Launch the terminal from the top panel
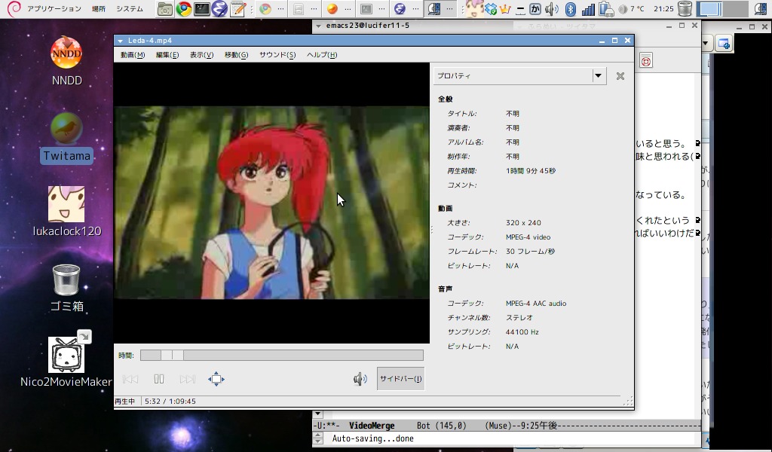The height and width of the screenshot is (452, 772). 202,9
